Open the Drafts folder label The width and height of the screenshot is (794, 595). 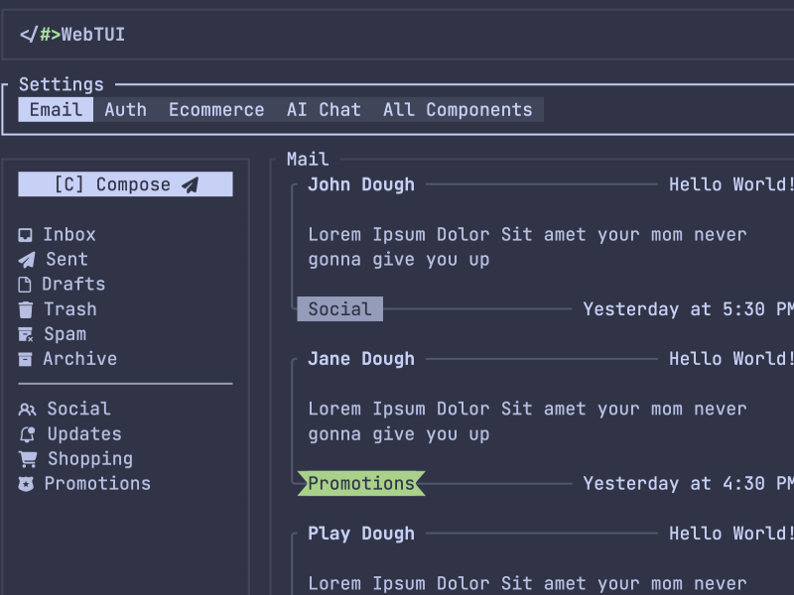(x=73, y=285)
